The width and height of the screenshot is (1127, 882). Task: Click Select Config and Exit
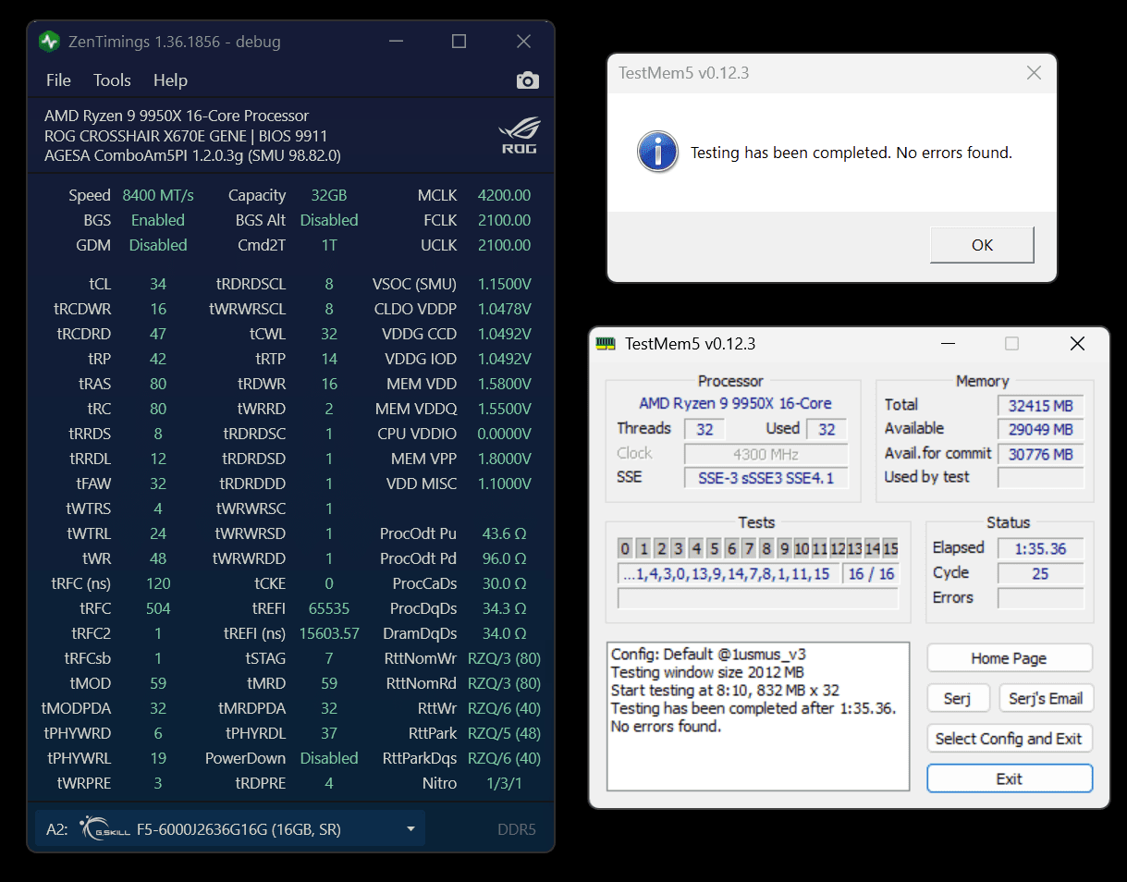tap(1009, 739)
